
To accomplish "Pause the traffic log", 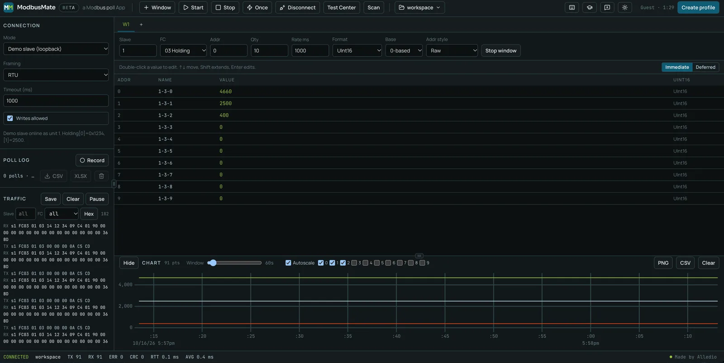I will coord(97,199).
